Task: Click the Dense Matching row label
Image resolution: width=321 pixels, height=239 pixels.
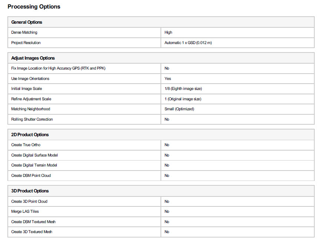Action: click(24, 33)
